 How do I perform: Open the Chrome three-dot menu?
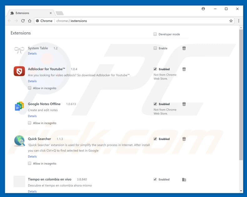tap(239, 21)
